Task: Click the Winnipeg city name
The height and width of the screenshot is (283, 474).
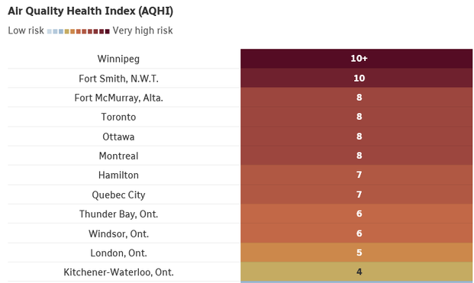Action: tap(118, 59)
